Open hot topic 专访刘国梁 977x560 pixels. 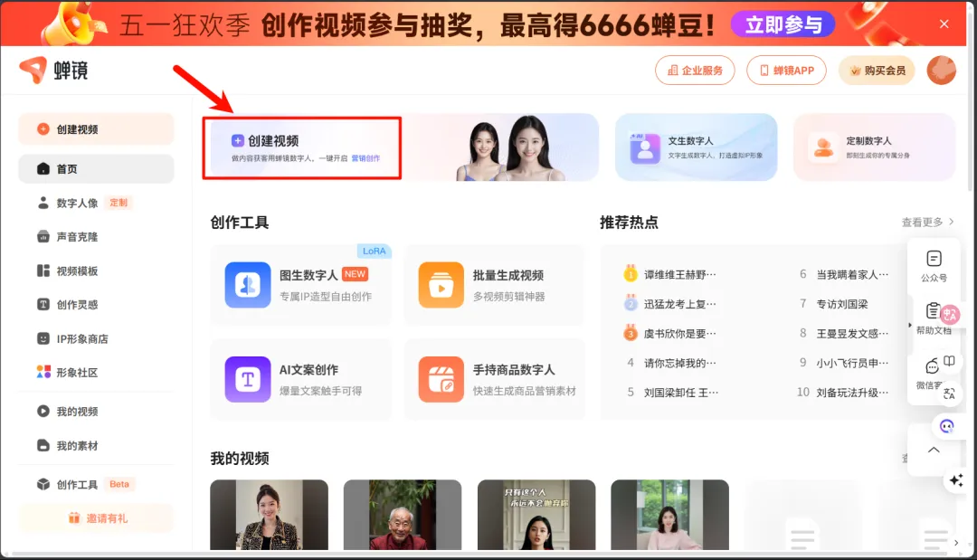click(x=842, y=304)
